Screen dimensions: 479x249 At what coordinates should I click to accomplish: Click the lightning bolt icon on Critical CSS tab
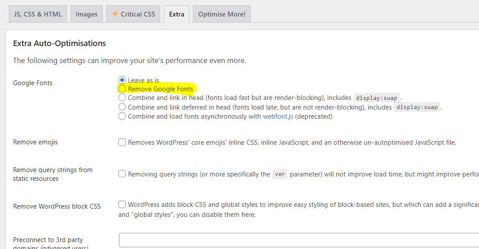coord(115,14)
